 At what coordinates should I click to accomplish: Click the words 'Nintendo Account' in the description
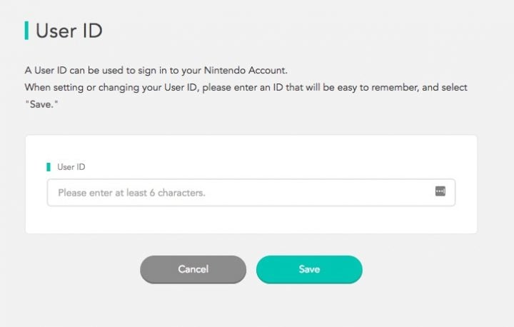click(245, 70)
